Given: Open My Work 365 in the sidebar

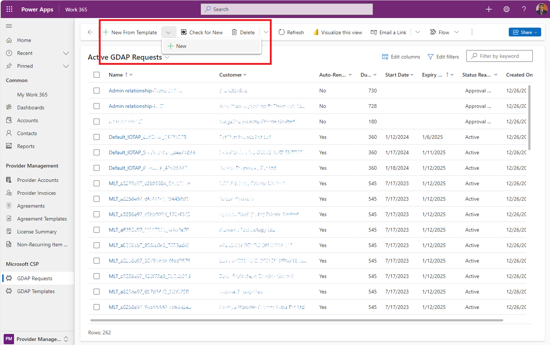Looking at the screenshot, I should pyautogui.click(x=32, y=95).
